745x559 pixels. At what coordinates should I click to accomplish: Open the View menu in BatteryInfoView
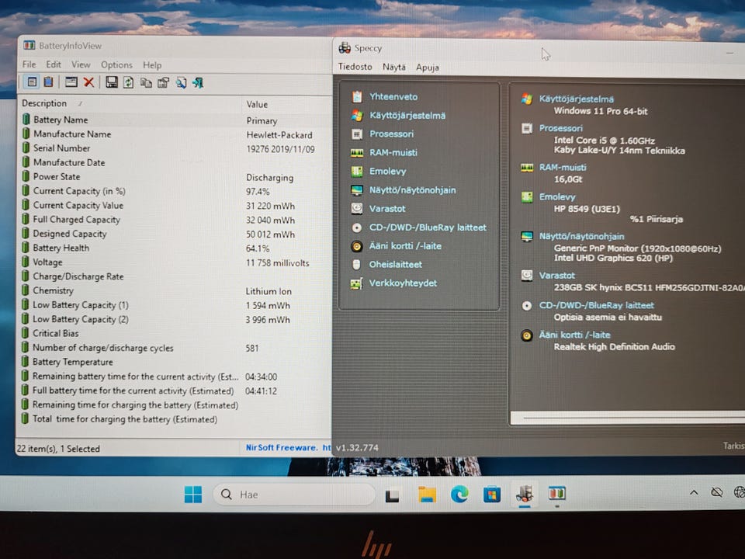[81, 65]
